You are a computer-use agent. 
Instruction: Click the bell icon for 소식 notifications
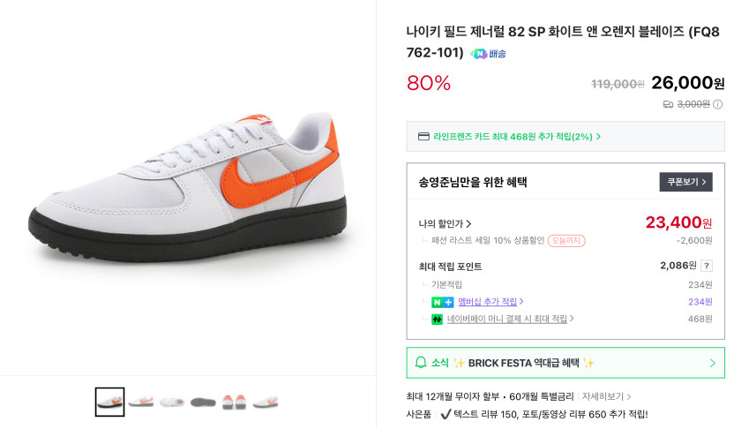coord(421,363)
